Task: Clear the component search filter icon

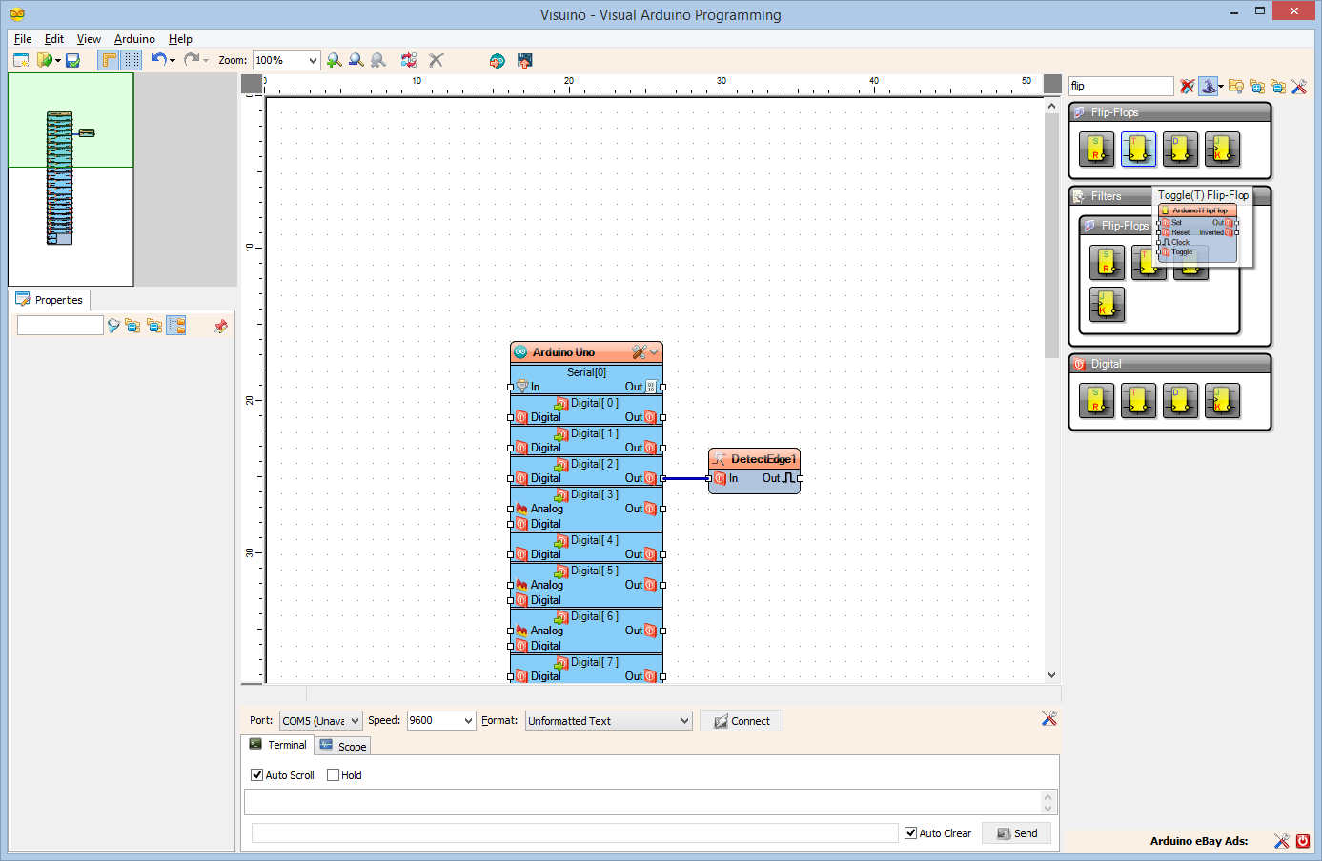Action: 1187,86
